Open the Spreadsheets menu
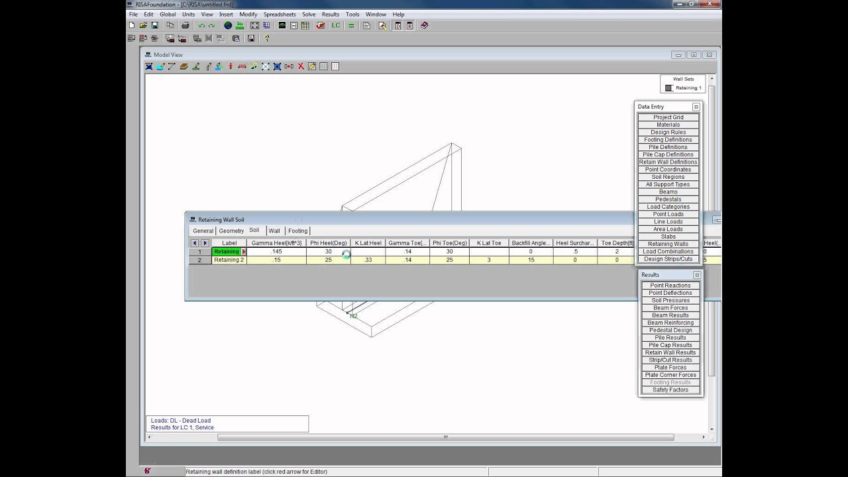This screenshot has width=848, height=477. pyautogui.click(x=280, y=14)
